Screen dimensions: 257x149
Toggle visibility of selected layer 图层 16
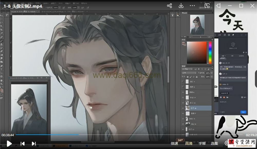click(183, 108)
